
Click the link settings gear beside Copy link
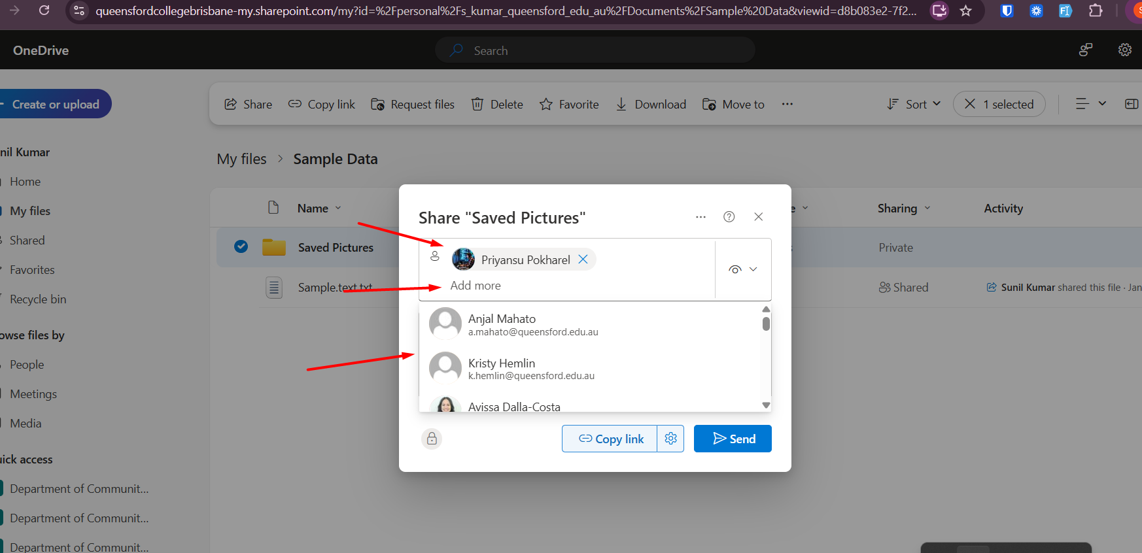670,439
